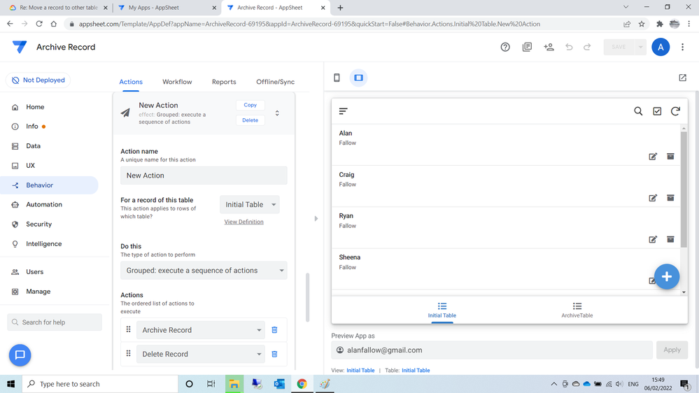Switch preview to mobile phone view
Screen dimensions: 699x393
coord(337,78)
